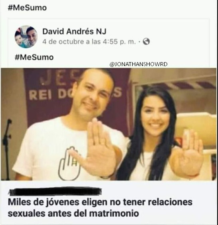Open David Andrés NJ's profile picture

(26, 37)
